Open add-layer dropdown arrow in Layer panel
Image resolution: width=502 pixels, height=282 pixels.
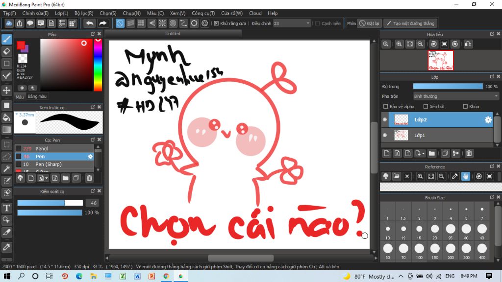tap(423, 154)
